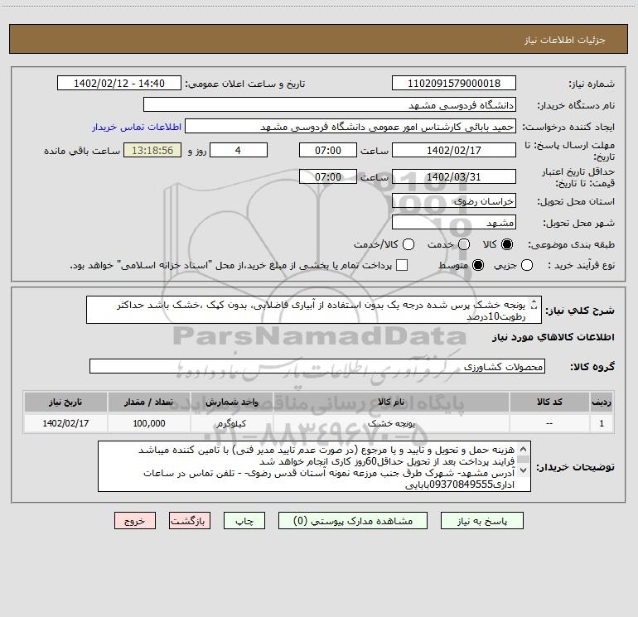Select the خدمت radio button
The image size is (638, 617).
[464, 244]
